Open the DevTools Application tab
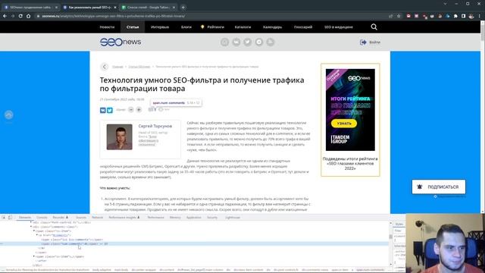The width and height of the screenshot is (485, 273). point(194,218)
